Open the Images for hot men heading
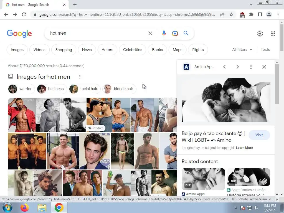The width and height of the screenshot is (284, 213). [x=43, y=77]
